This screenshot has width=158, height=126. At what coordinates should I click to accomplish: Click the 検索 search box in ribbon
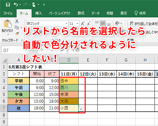click(140, 13)
